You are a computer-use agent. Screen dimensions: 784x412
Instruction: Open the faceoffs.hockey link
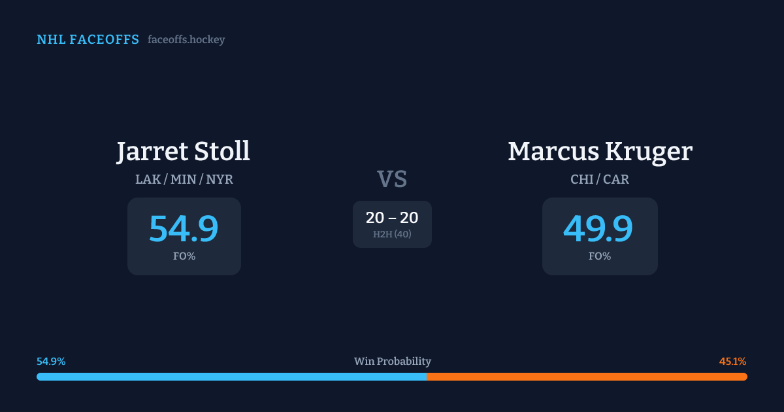tap(186, 40)
